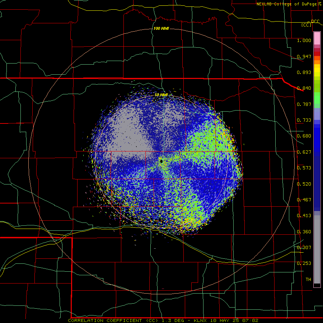Select the 0.947 scale value

(x=304, y=56)
